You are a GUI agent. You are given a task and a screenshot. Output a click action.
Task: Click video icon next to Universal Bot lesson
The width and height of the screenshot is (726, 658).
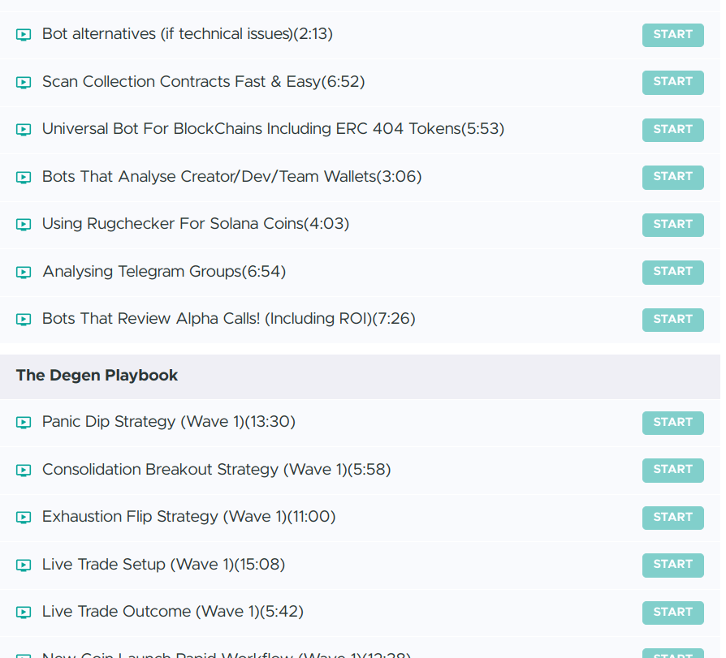[x=24, y=129]
